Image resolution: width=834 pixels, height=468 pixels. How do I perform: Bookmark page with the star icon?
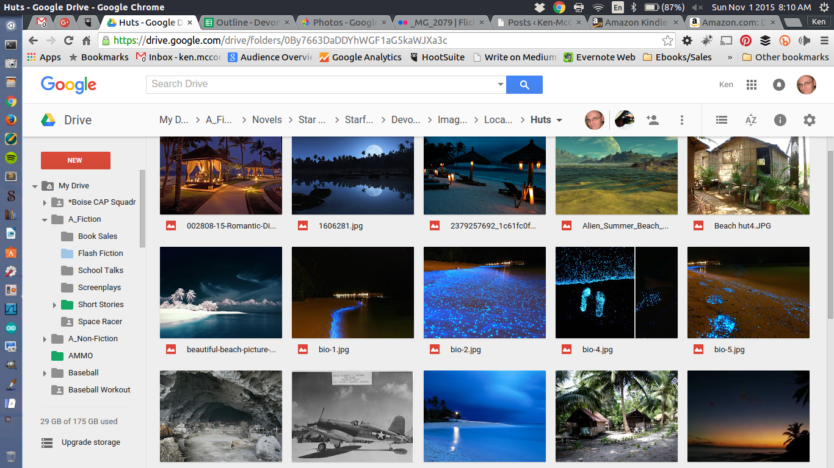[x=667, y=41]
